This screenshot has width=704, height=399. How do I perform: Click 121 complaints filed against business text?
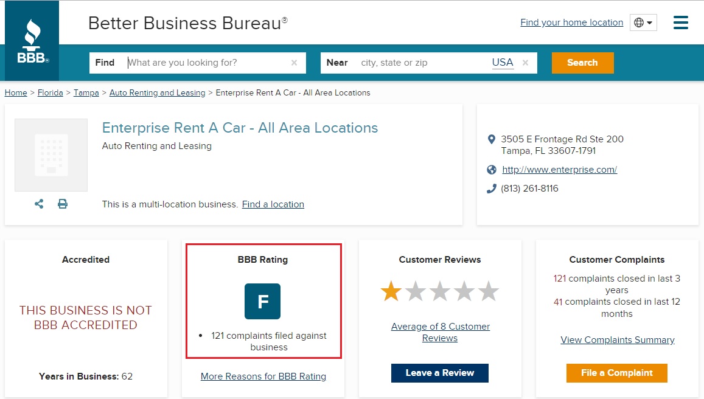click(268, 342)
